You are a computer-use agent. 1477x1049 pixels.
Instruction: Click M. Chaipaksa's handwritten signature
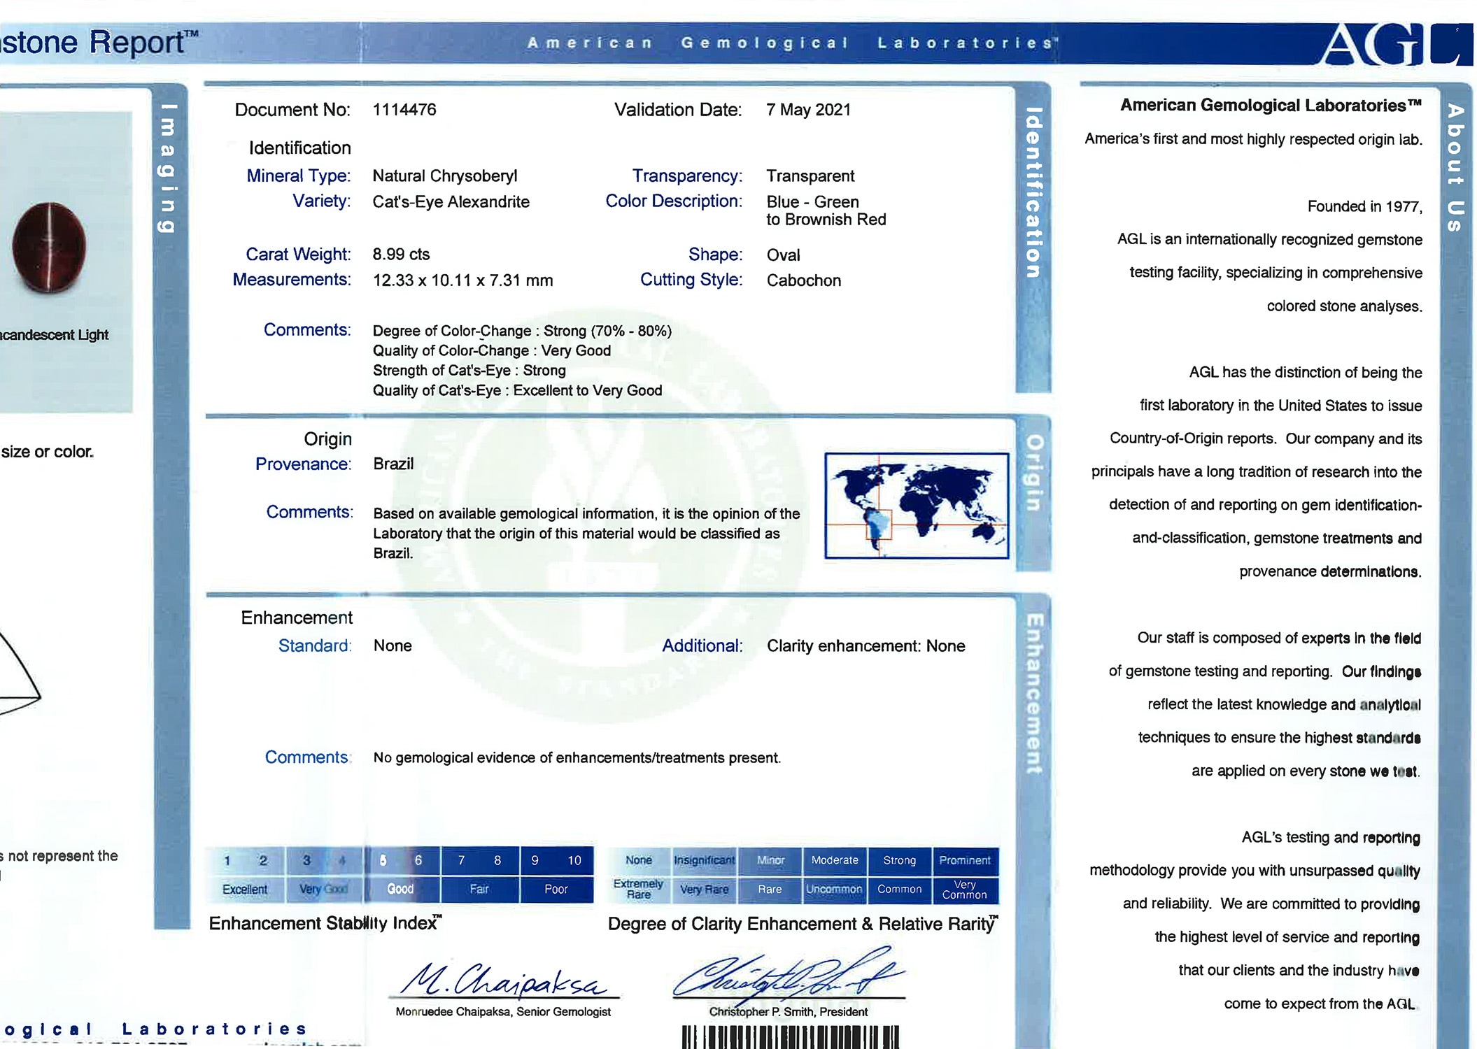(x=505, y=979)
